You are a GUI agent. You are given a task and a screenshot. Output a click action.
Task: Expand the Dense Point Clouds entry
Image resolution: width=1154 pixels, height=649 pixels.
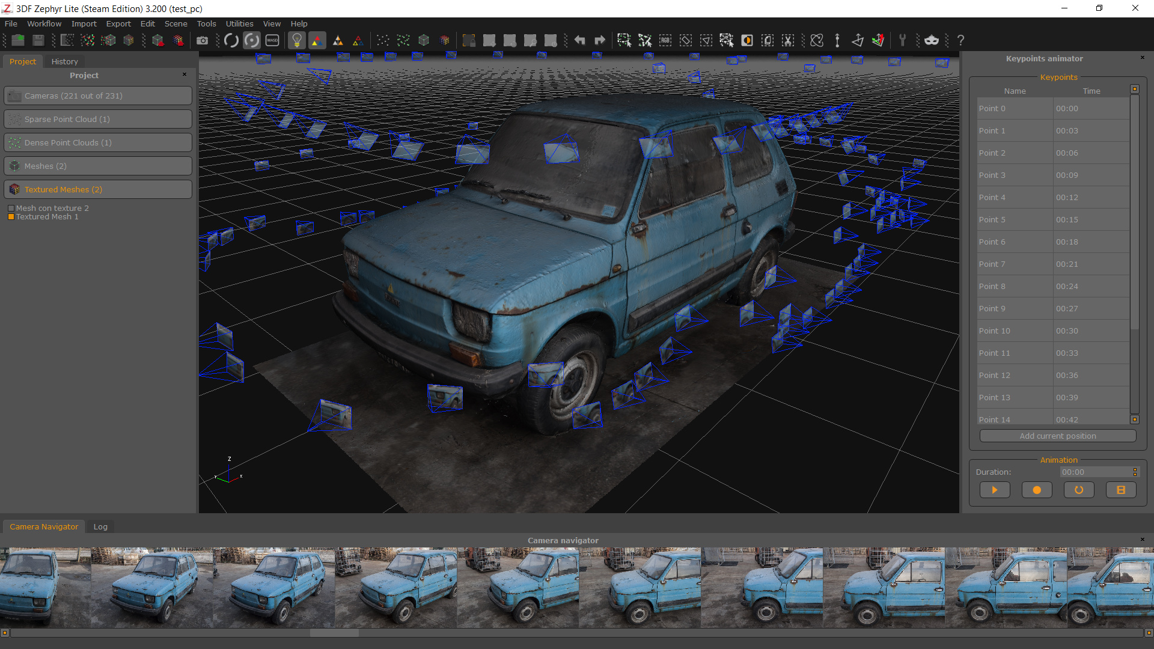pos(97,142)
